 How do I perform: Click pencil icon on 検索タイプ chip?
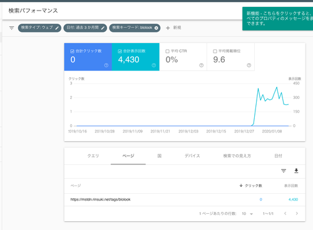click(57, 28)
